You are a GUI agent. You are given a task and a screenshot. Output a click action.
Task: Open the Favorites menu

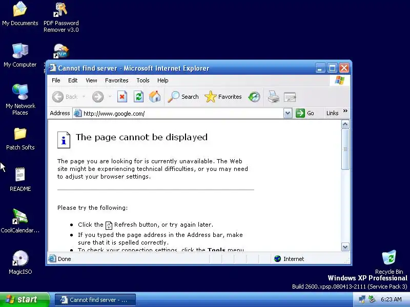(x=117, y=80)
